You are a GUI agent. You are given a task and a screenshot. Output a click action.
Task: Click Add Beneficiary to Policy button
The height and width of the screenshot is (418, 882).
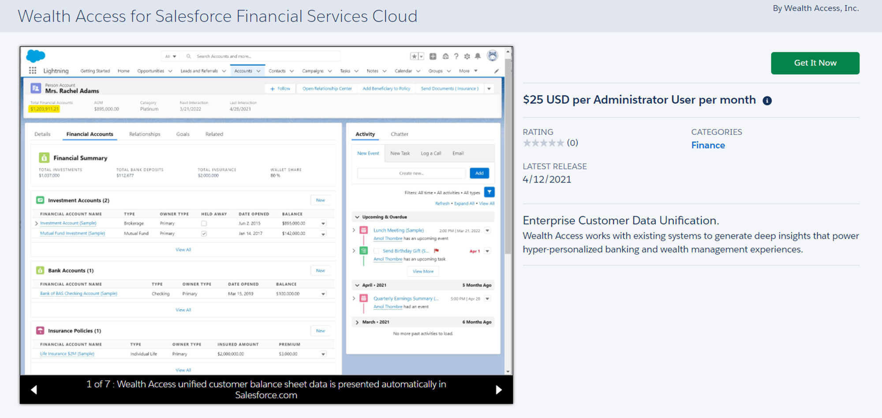coord(386,88)
